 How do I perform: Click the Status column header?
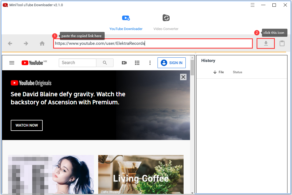point(238,72)
